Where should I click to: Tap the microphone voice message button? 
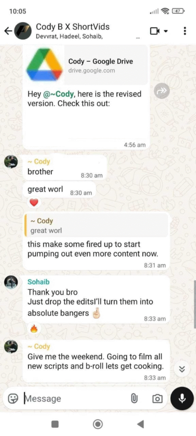182,399
